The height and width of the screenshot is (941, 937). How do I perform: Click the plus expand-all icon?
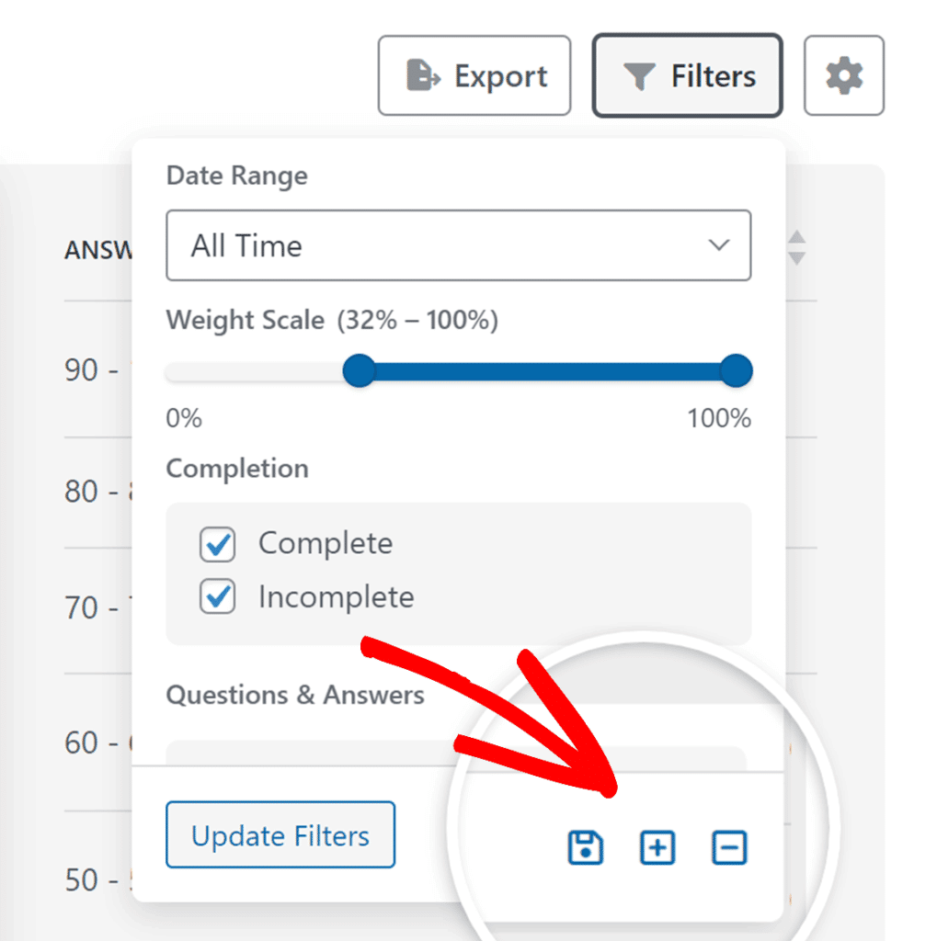coord(657,847)
